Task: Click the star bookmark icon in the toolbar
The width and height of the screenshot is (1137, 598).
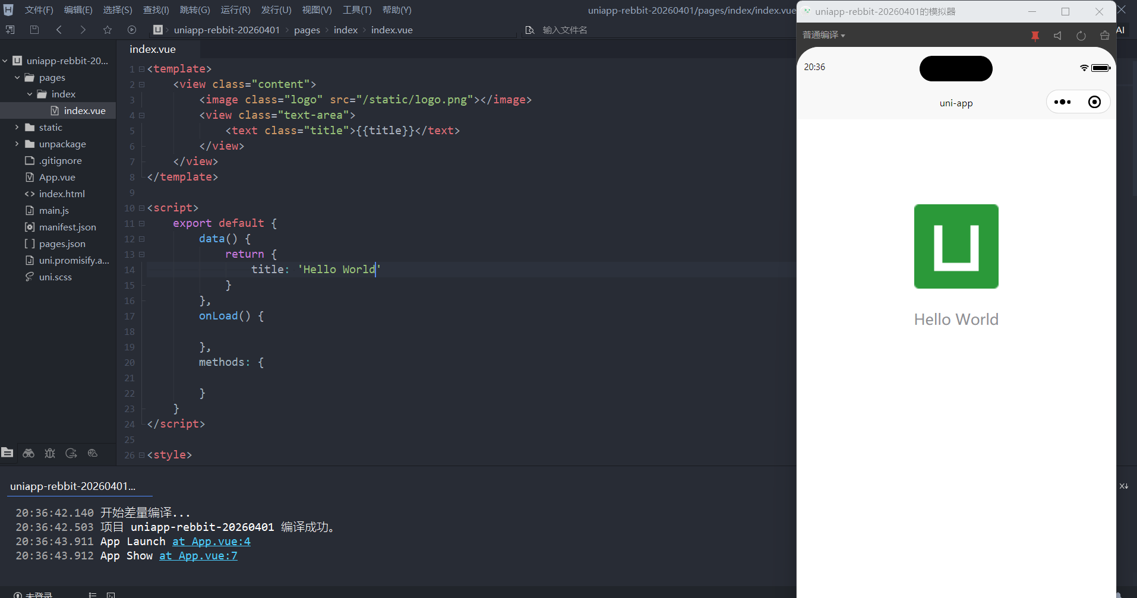Action: (x=108, y=30)
